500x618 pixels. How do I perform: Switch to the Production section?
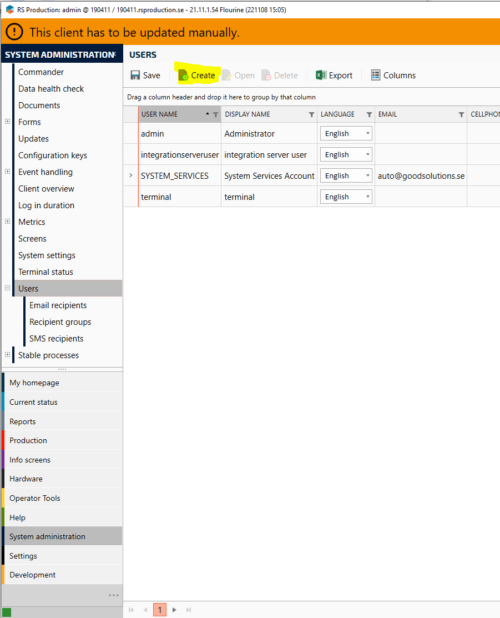(28, 440)
